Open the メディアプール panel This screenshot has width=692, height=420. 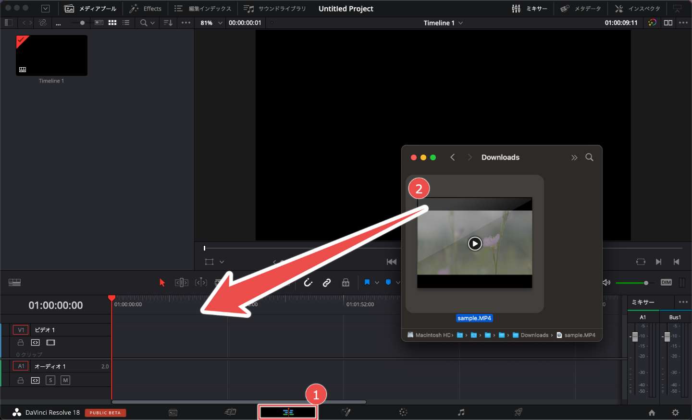(x=90, y=9)
